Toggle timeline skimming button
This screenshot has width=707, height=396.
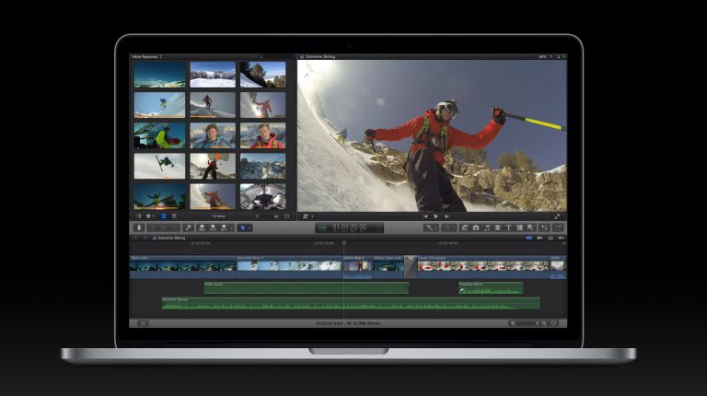(529, 238)
